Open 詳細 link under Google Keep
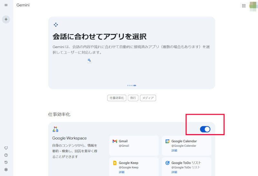This screenshot has height=176, width=258. click(122, 172)
